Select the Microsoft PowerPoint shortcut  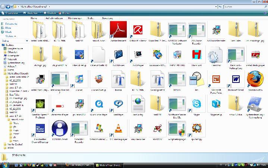[216, 79]
